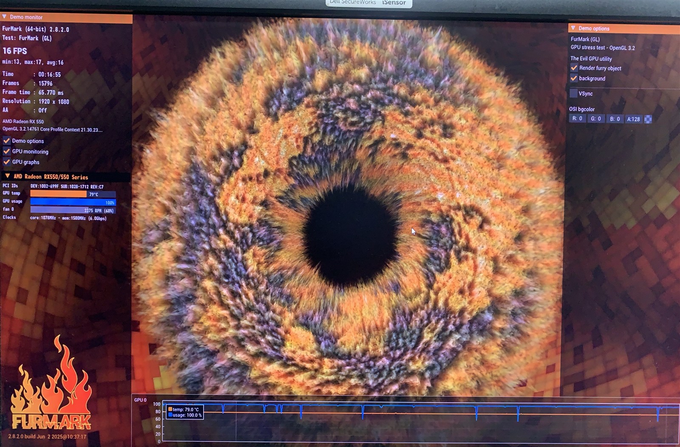The width and height of the screenshot is (680, 447).
Task: Select the B: 0 bgcolor field
Action: click(615, 119)
